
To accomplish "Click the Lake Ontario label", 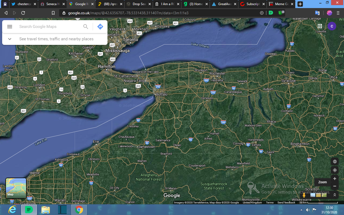I will click(x=200, y=45).
